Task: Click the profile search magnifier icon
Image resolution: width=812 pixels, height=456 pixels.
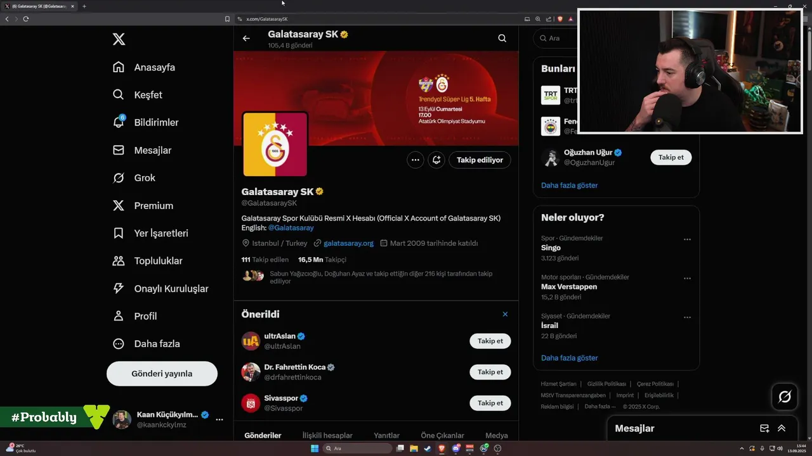Action: pyautogui.click(x=502, y=39)
